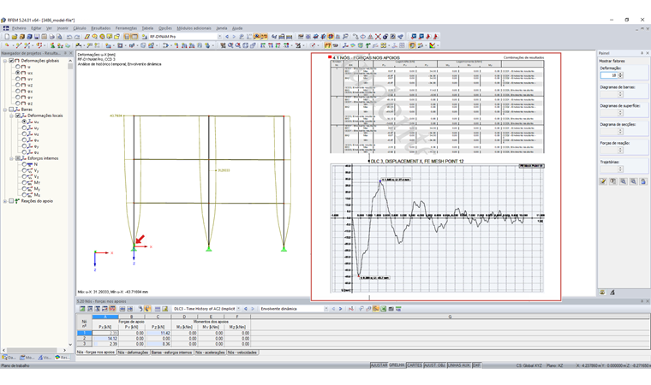The width and height of the screenshot is (651, 385).
Task: Click the first magnifier icon in Painel row
Action: pyautogui.click(x=624, y=181)
